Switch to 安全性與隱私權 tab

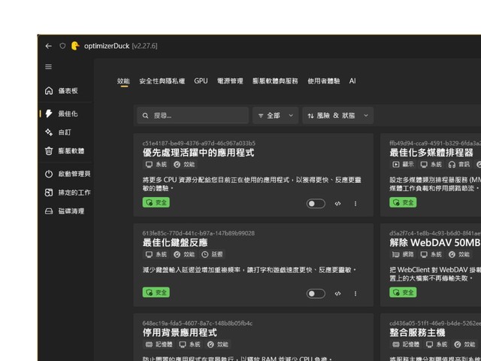pyautogui.click(x=162, y=81)
